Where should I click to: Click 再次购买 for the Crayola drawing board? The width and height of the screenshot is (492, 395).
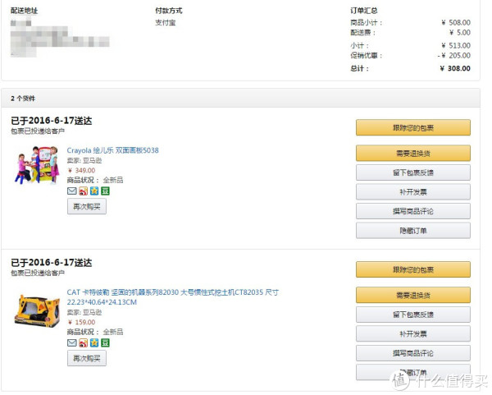pyautogui.click(x=87, y=207)
